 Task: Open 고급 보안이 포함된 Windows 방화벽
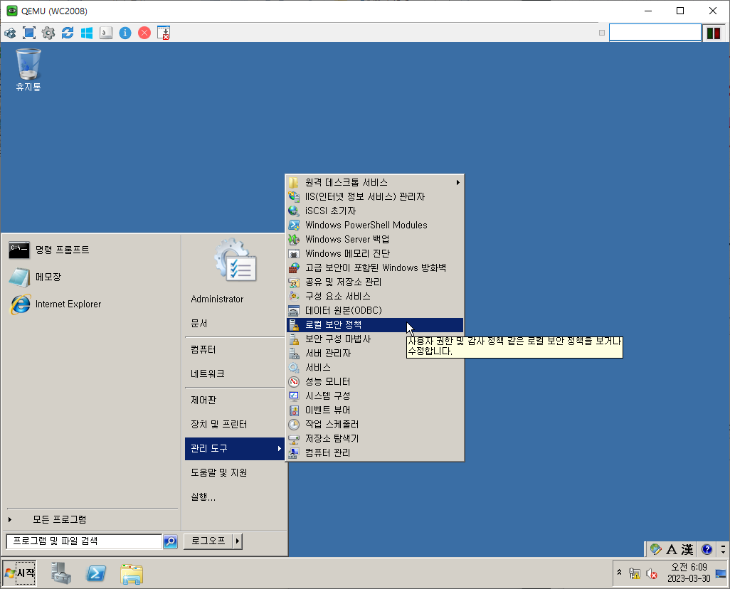(375, 267)
